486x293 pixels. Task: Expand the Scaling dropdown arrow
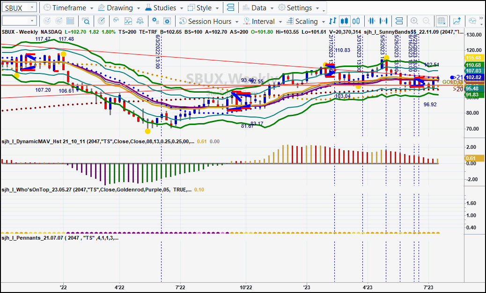[323, 22]
